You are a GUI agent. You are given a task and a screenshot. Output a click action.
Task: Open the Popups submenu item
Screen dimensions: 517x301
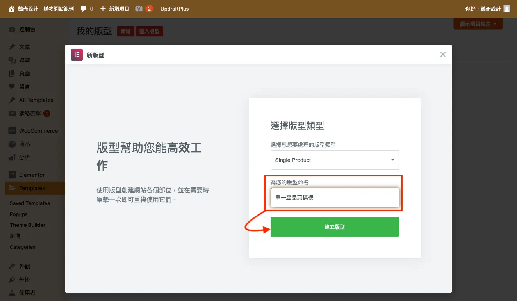point(19,214)
